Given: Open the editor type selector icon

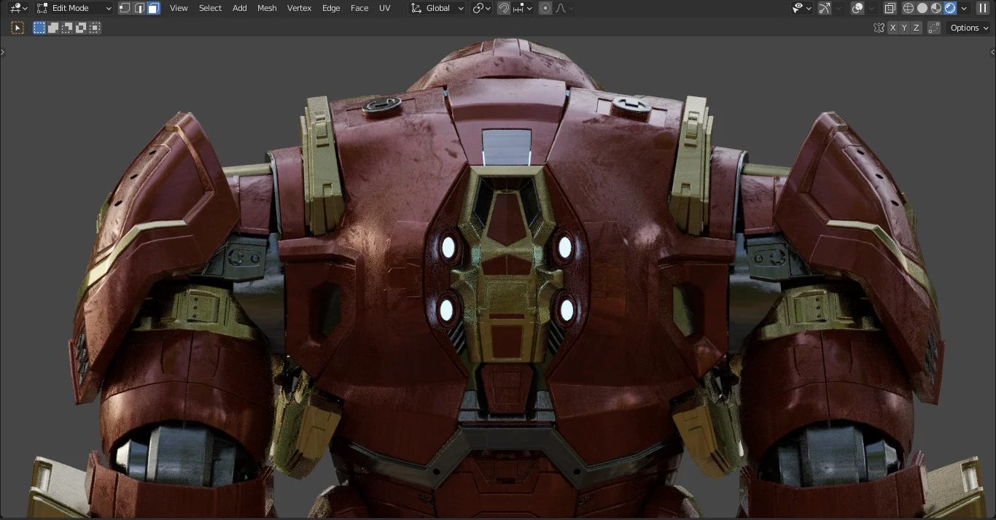Looking at the screenshot, I should point(16,8).
